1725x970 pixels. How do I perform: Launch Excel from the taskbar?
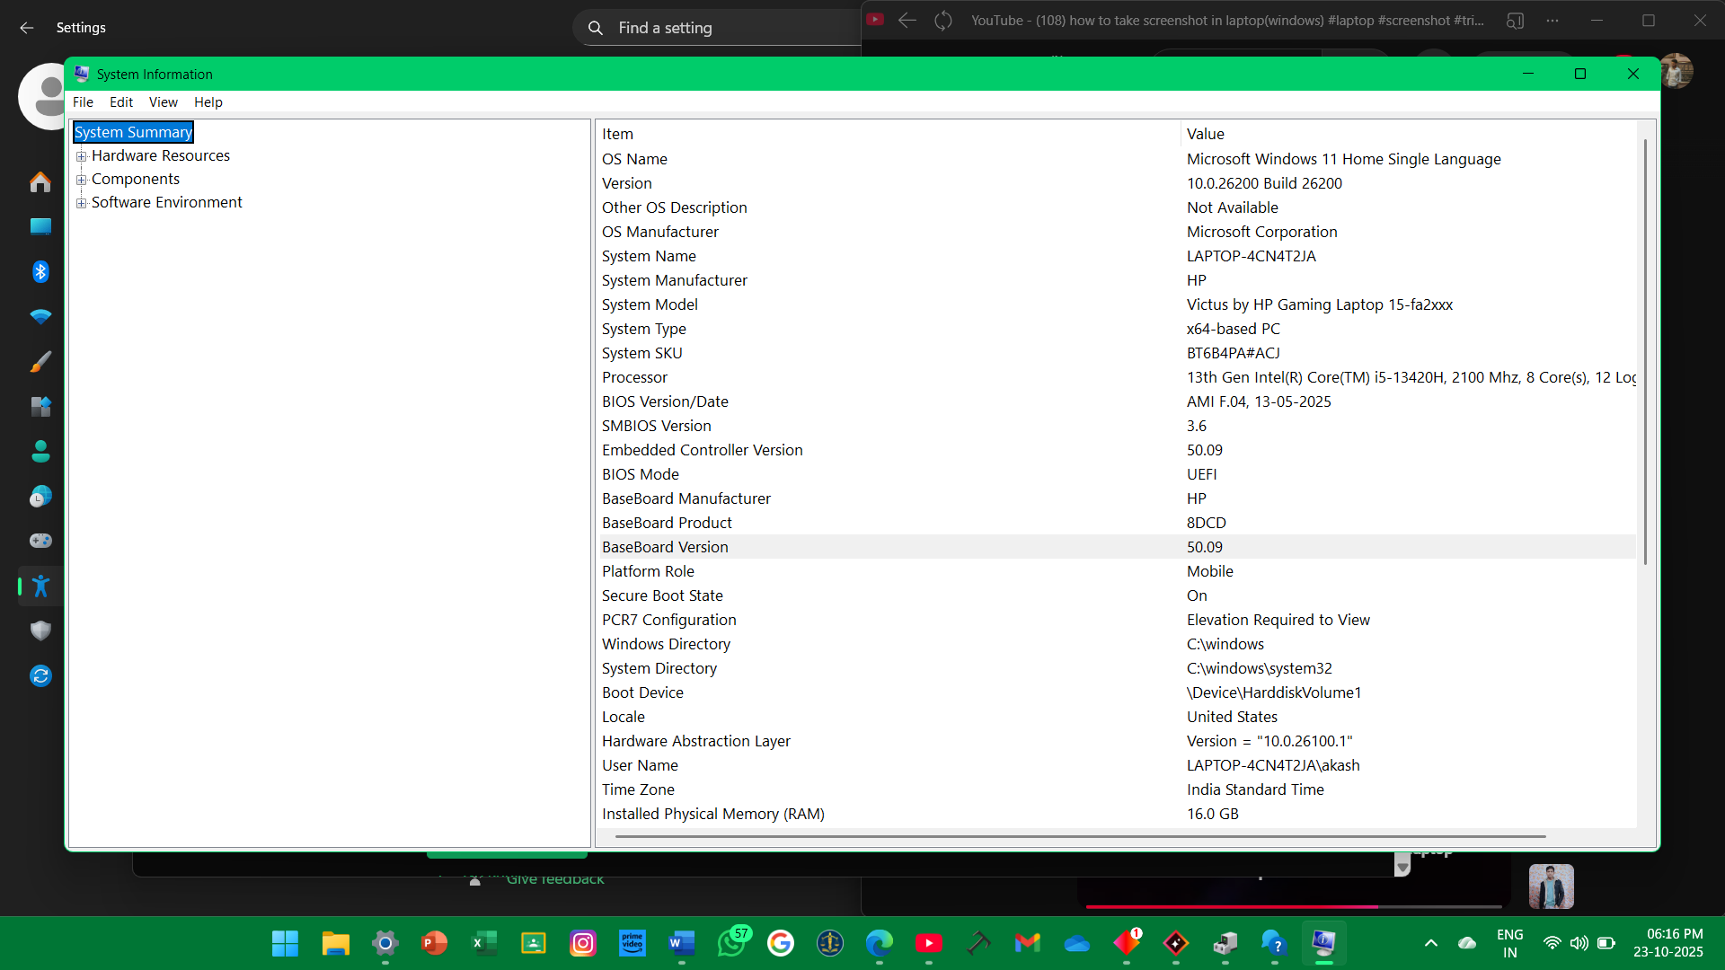[483, 943]
